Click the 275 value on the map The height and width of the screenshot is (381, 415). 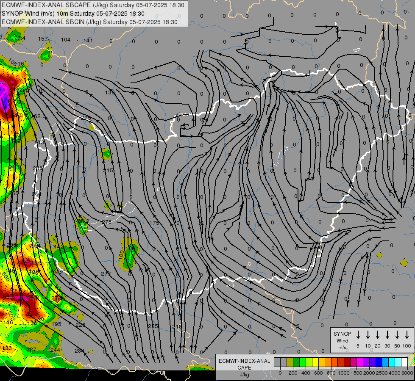pyautogui.click(x=86, y=118)
